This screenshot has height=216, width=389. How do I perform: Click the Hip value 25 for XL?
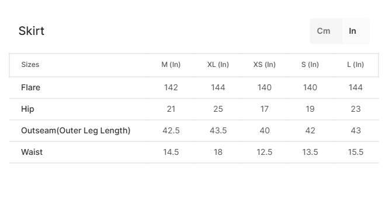coord(218,109)
